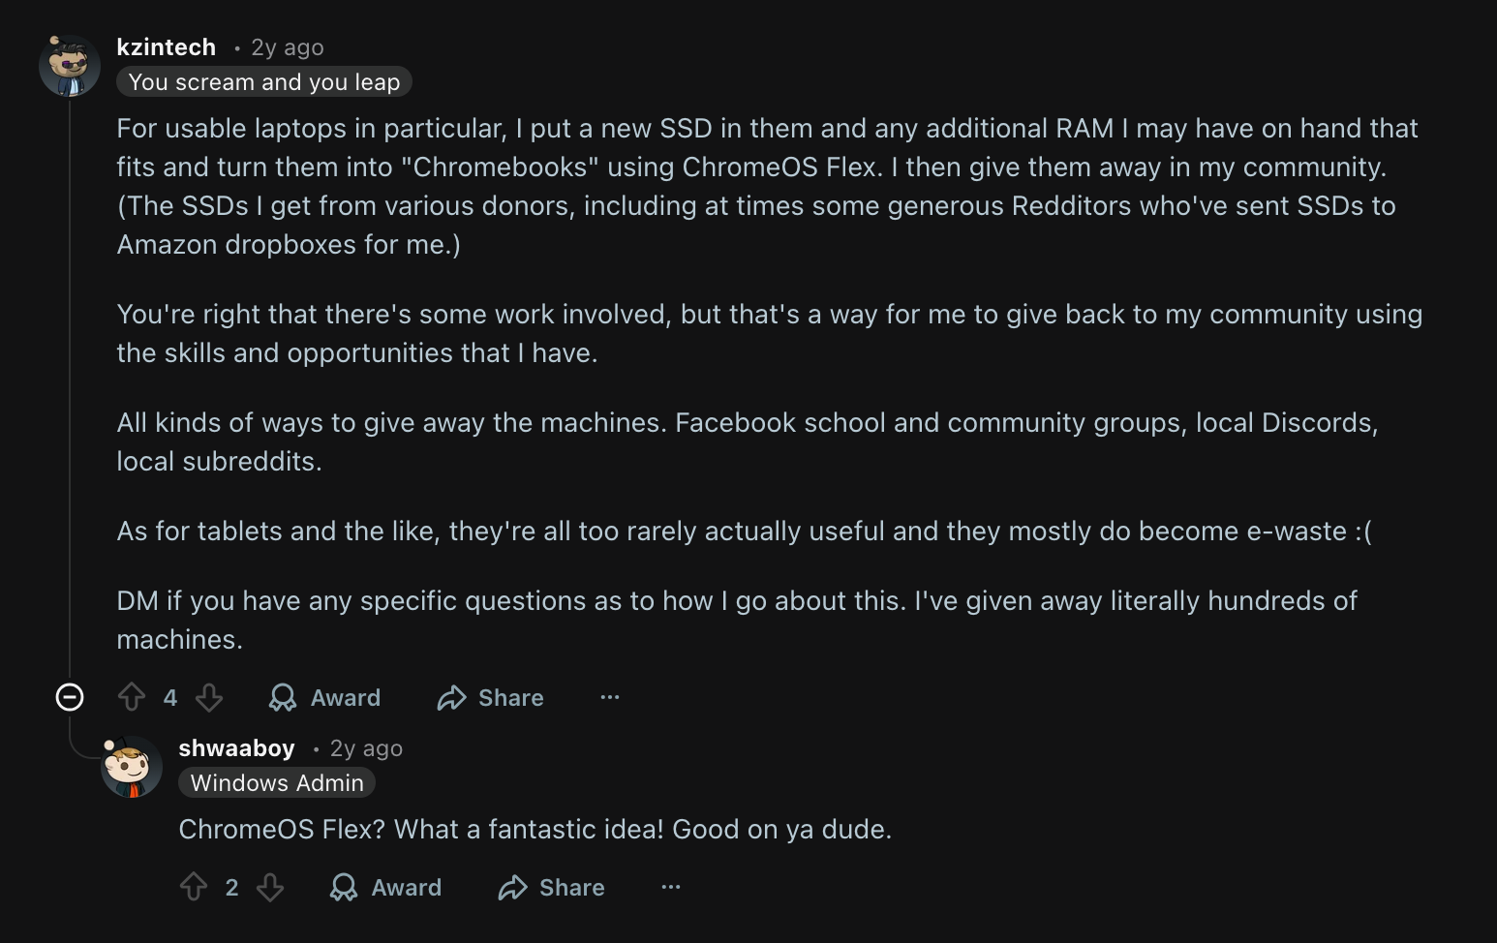The height and width of the screenshot is (943, 1497).
Task: Open more options for kzintech's comment
Action: 610,697
